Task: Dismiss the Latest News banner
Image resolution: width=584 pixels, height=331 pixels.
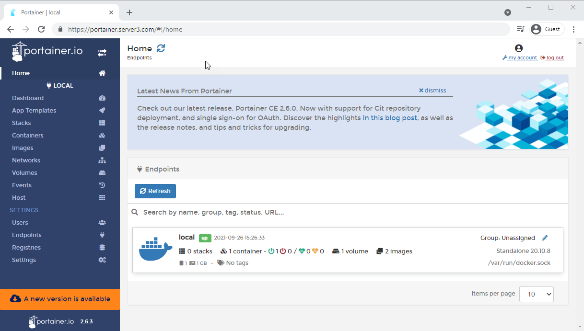Action: 432,90
